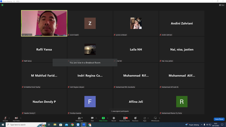Image resolution: width=226 pixels, height=127 pixels.
Task: Open first Chrome icon on taskbar
Action: [72, 125]
